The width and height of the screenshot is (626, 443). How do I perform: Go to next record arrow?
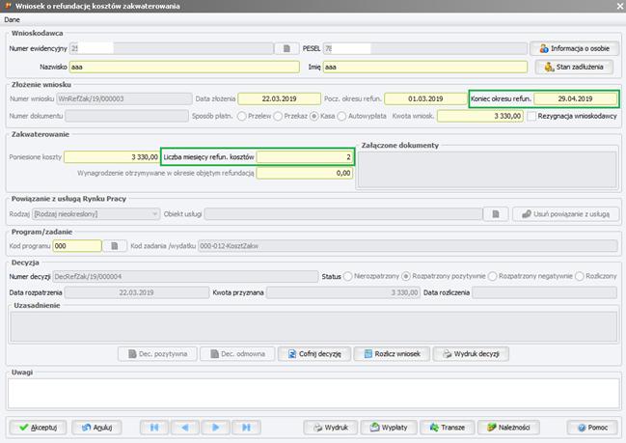coord(216,428)
